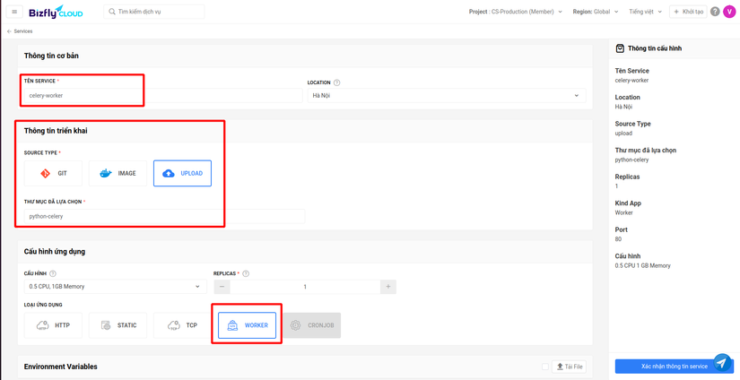The width and height of the screenshot is (740, 380).
Task: Click the STATIC page icon
Action: point(106,325)
